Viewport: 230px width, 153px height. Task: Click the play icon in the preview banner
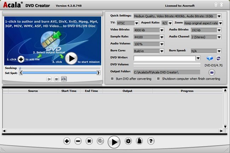(x=71, y=58)
